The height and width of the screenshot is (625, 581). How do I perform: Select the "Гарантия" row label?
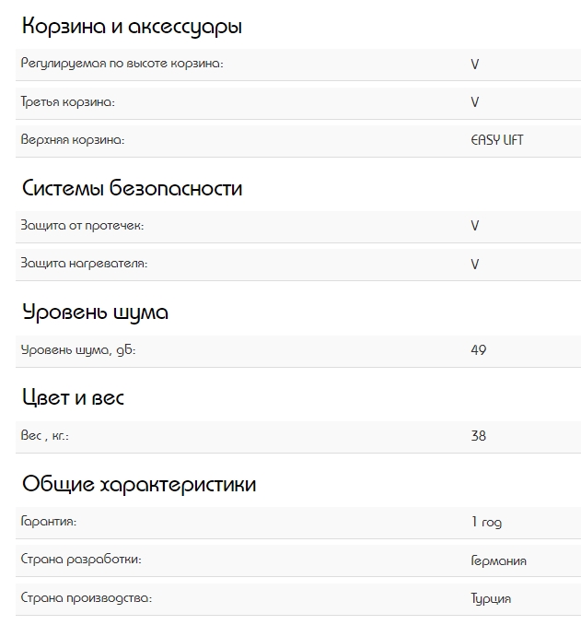point(48,522)
